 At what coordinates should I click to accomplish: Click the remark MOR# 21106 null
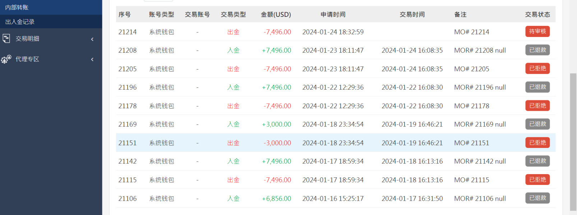coord(480,199)
